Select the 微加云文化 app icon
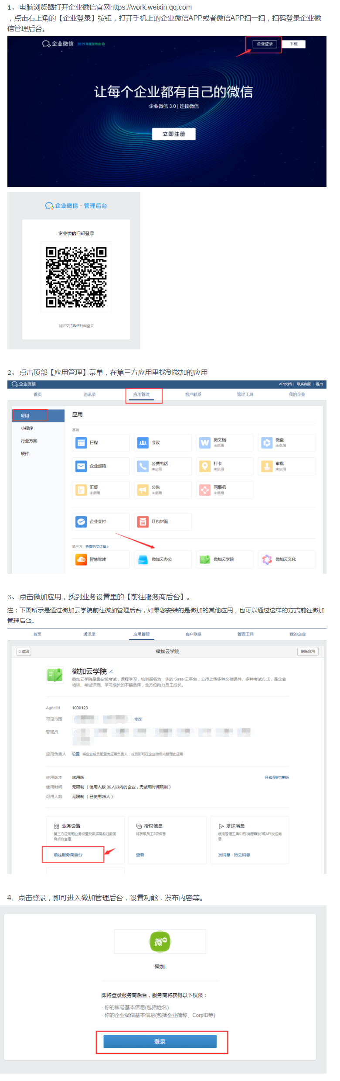 pos(267,559)
